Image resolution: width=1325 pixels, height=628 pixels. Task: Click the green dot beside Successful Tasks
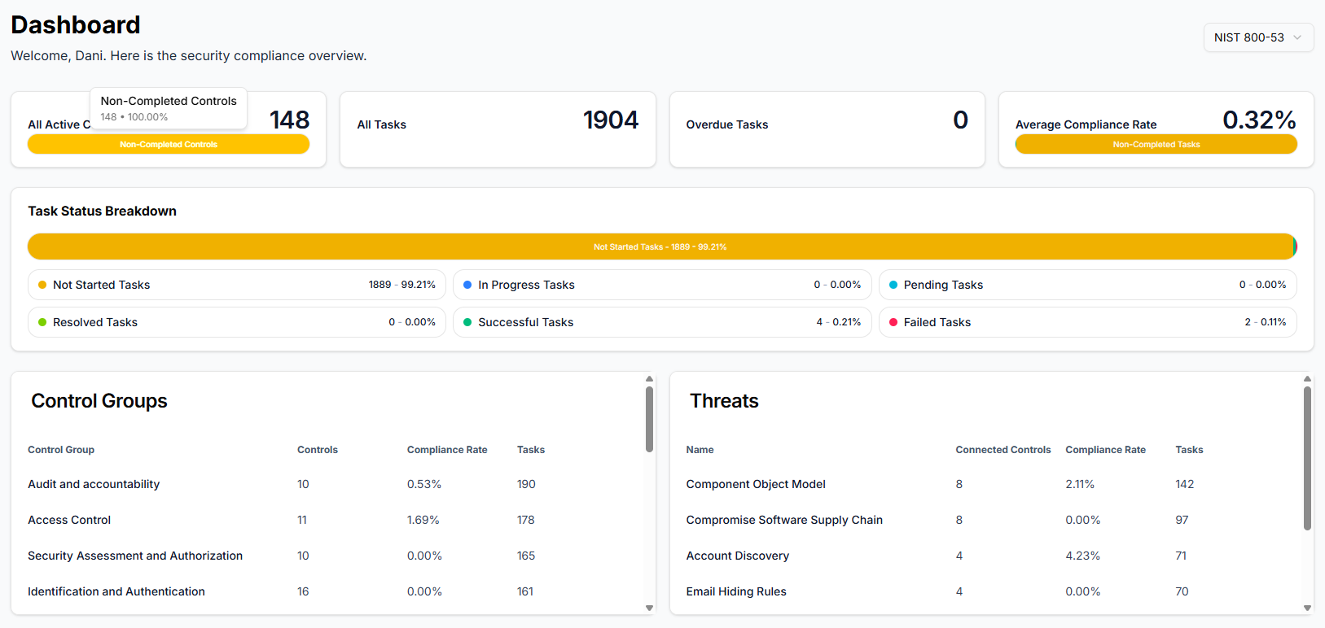pos(467,322)
